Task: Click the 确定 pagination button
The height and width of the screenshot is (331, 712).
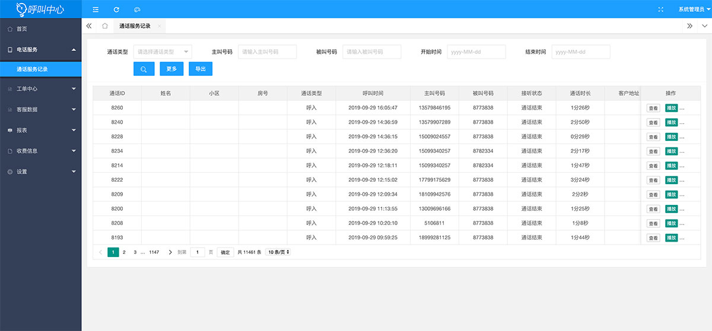Action: click(225, 252)
